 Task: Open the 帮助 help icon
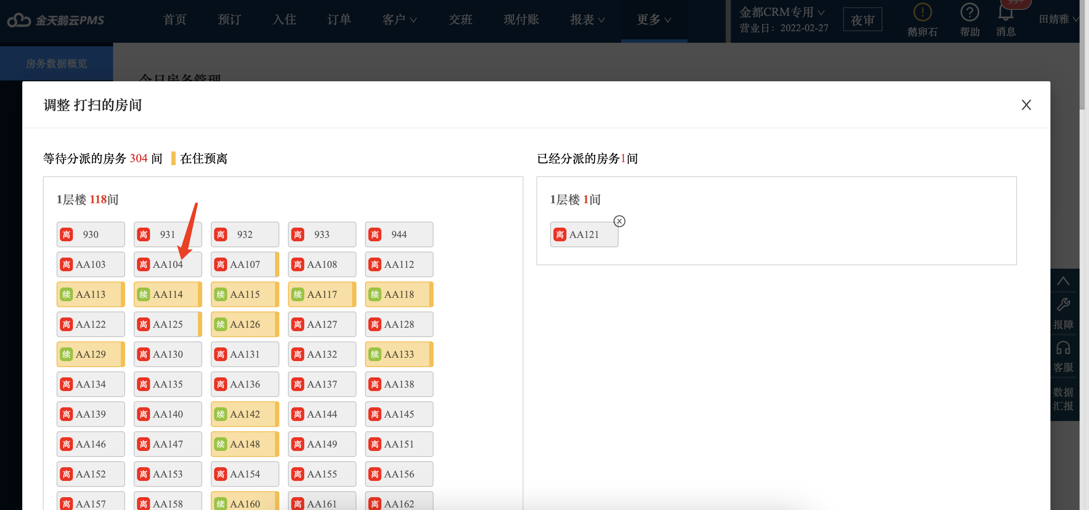969,12
